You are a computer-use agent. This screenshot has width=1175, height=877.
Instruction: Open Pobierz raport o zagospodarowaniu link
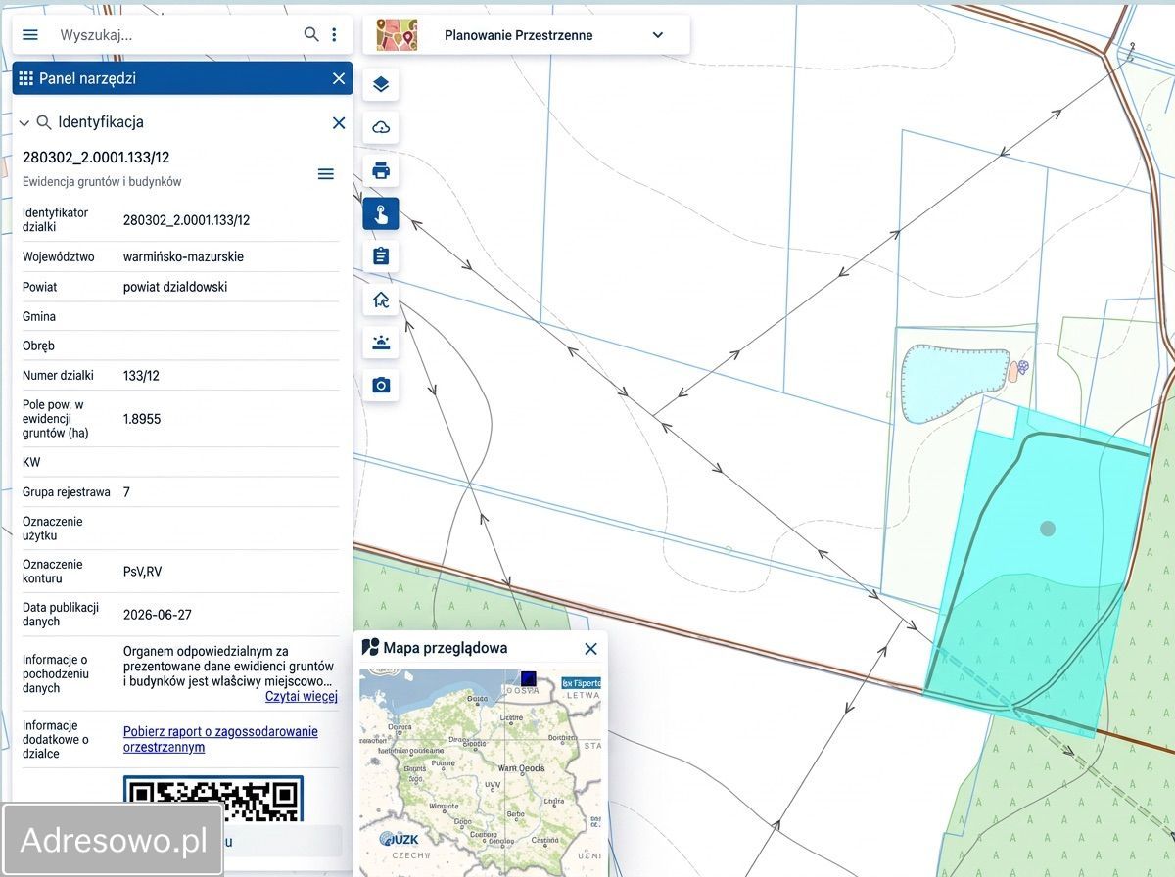coord(220,739)
